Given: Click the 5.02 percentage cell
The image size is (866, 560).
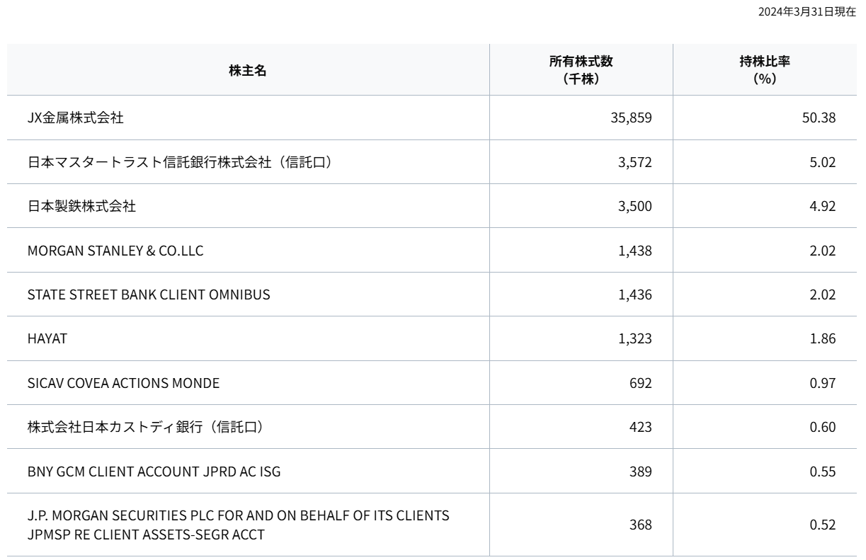Looking at the screenshot, I should (823, 162).
